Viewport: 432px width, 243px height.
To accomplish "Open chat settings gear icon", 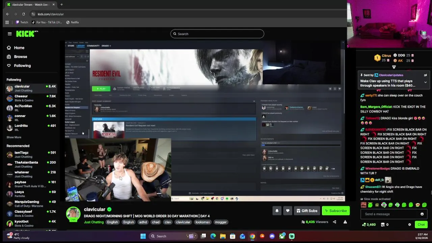I will [x=410, y=224].
